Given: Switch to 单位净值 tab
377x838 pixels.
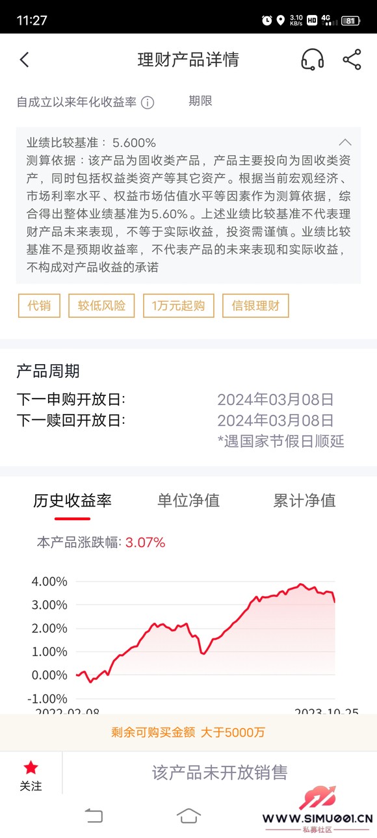Looking at the screenshot, I should click(x=188, y=500).
